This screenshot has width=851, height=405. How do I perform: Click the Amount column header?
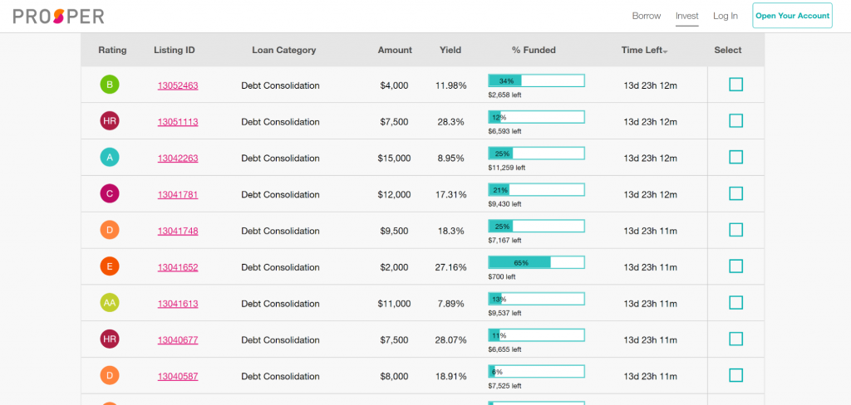point(395,50)
